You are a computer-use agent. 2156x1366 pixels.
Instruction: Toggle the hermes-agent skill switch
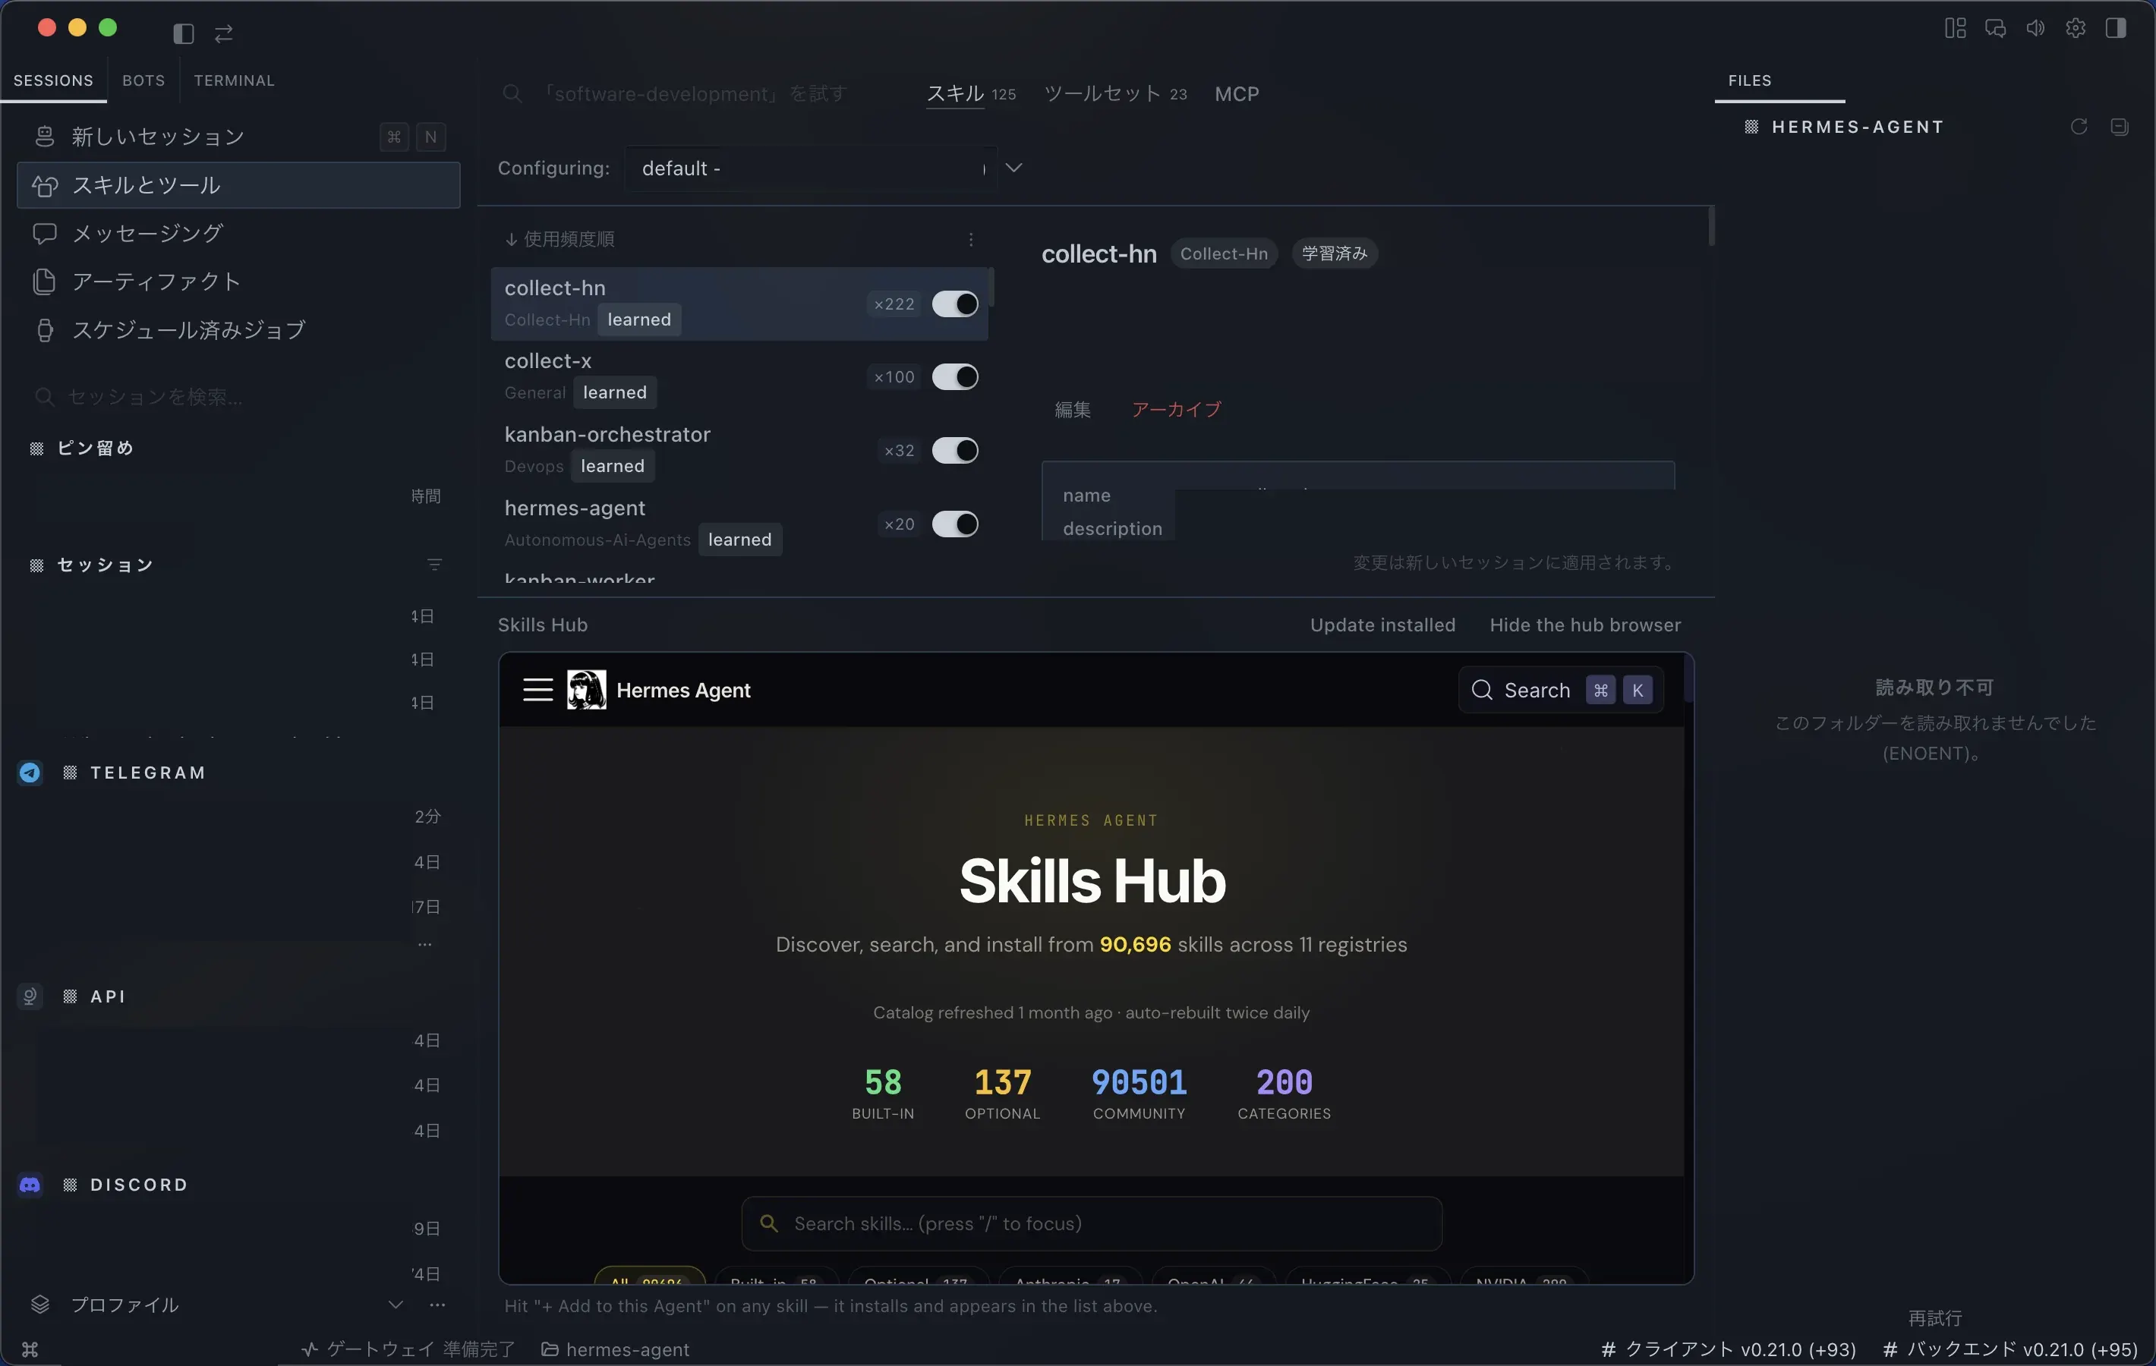point(954,524)
